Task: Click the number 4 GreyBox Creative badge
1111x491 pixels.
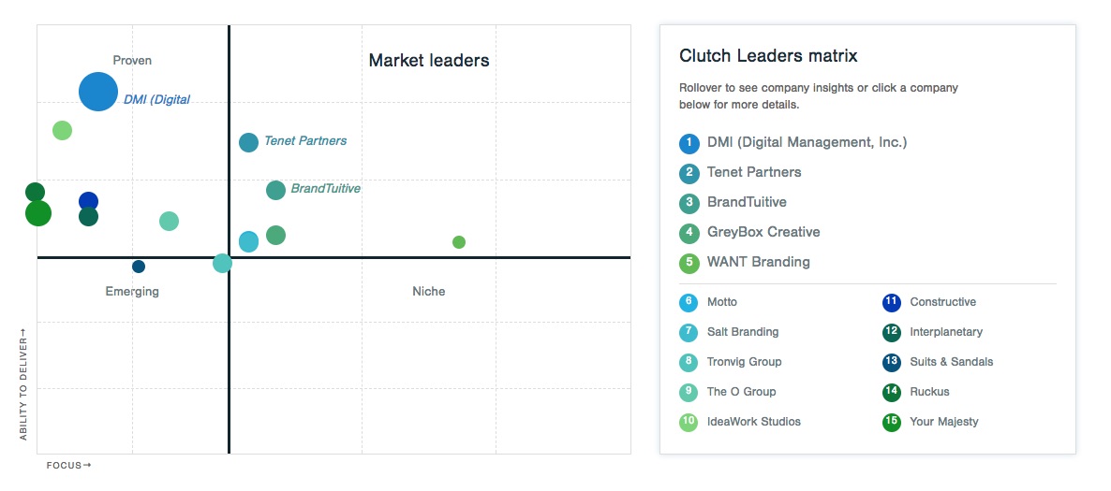Action: 689,233
